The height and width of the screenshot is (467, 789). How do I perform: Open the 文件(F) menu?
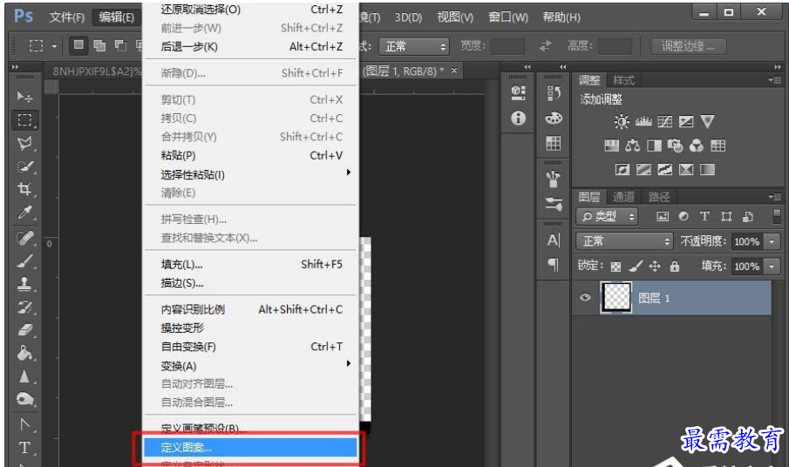coord(66,17)
